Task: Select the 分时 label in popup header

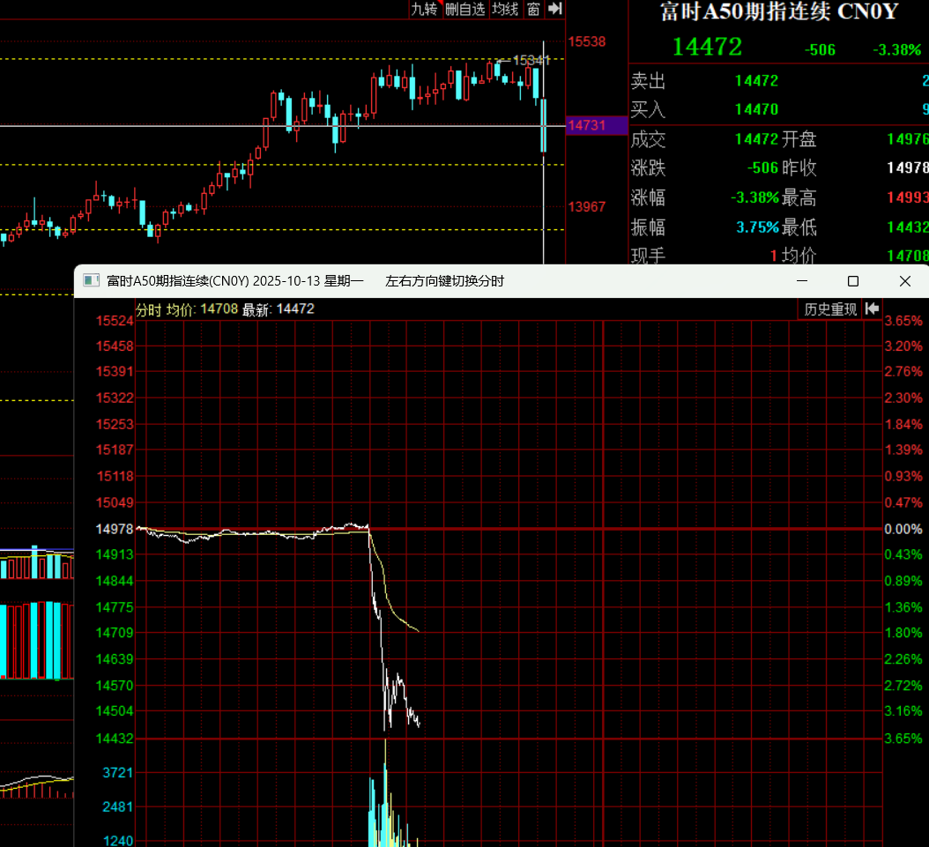Action: (x=148, y=309)
